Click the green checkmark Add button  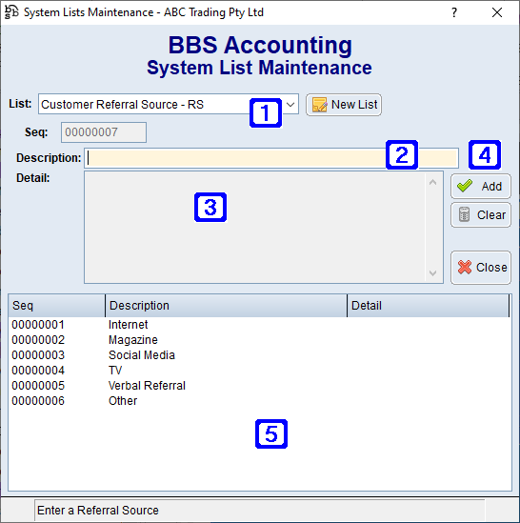tap(481, 186)
